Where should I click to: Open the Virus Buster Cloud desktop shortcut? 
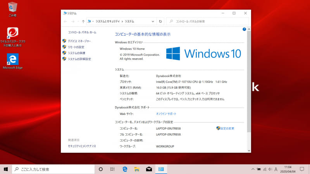click(x=13, y=37)
